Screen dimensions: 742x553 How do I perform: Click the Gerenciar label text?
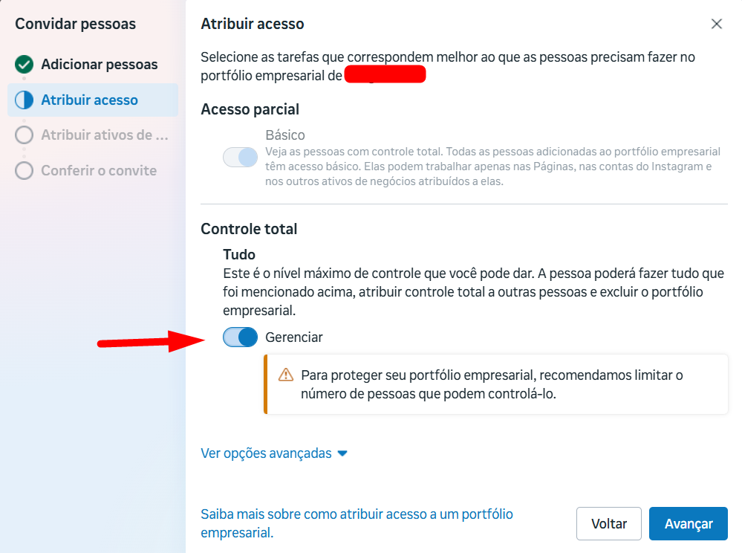[x=294, y=337]
